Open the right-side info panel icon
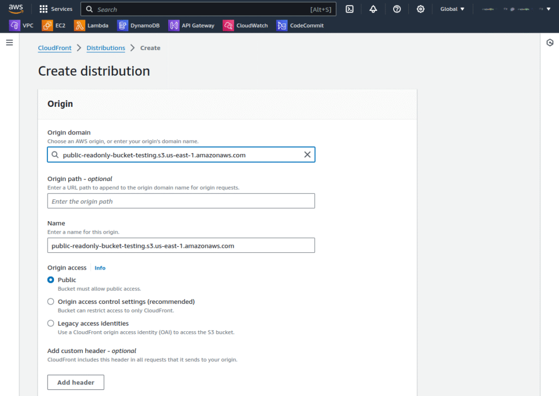This screenshot has height=396, width=559. 550,42
